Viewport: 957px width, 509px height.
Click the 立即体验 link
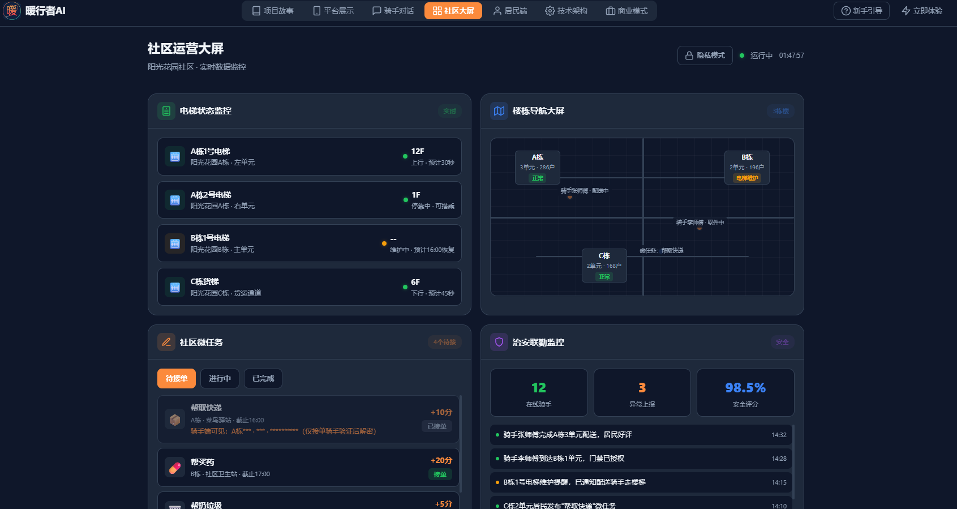922,11
